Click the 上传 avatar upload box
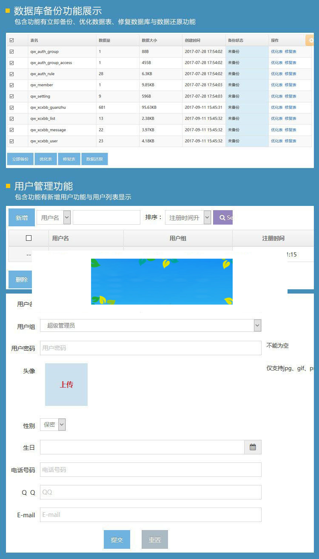 click(x=66, y=385)
